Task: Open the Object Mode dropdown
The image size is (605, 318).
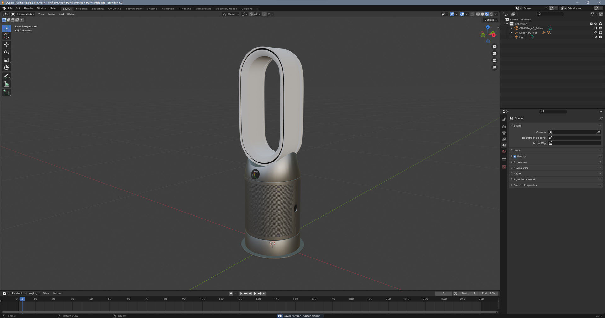Action: (x=23, y=14)
